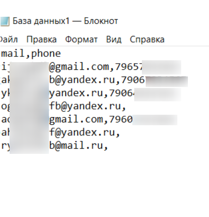The width and height of the screenshot is (209, 217).
Task: Click the "База данных1 — Блокнот" window title
Action: click(x=65, y=21)
